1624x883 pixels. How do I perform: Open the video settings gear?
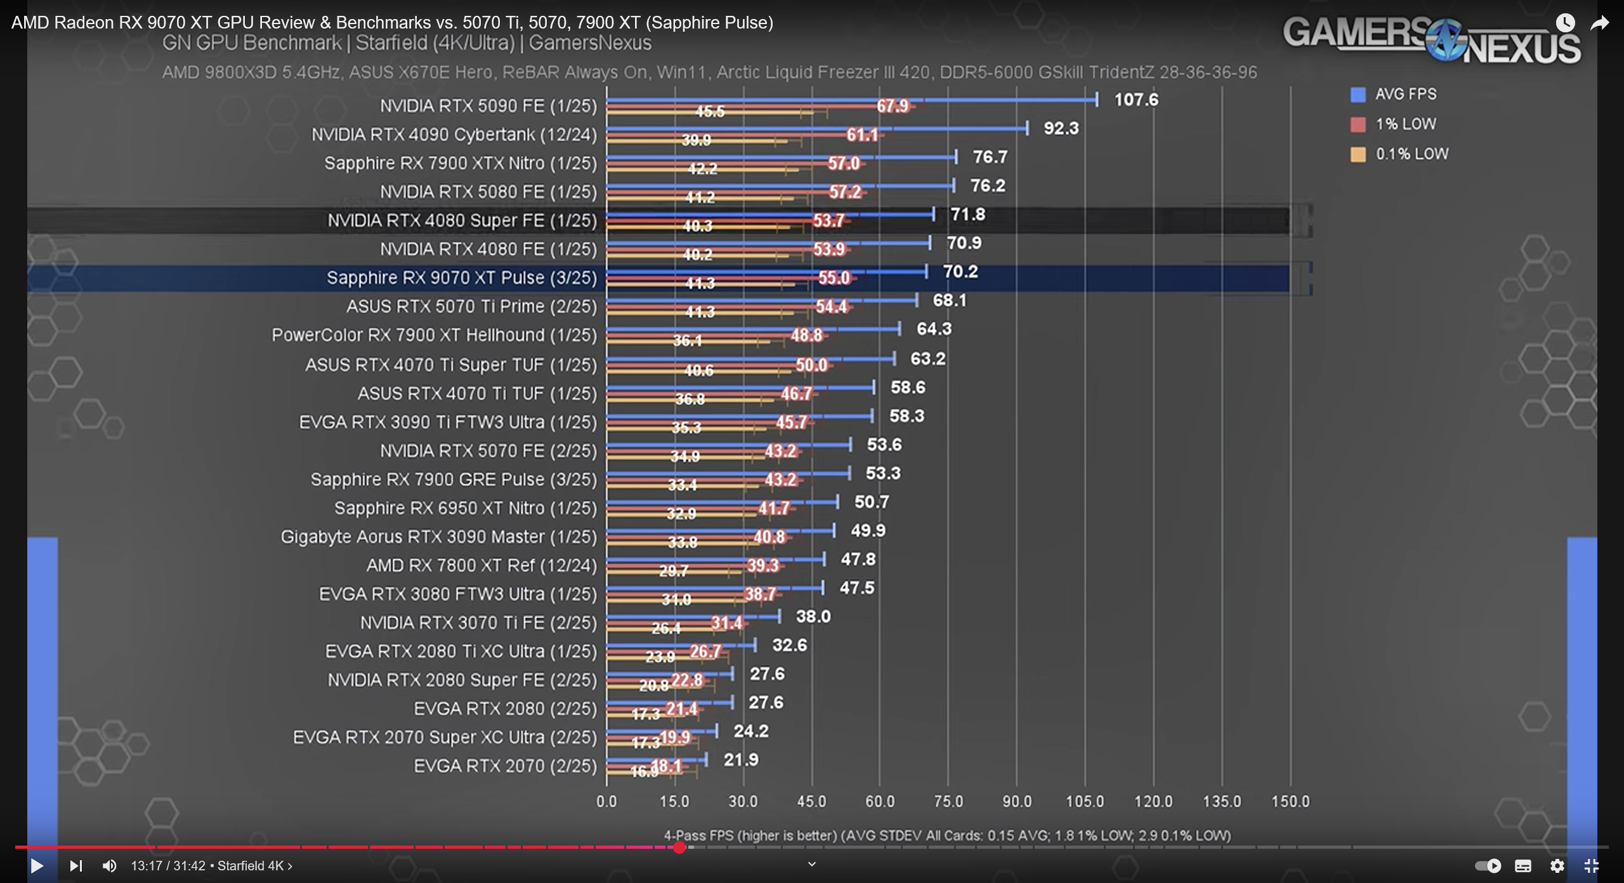coord(1557,866)
